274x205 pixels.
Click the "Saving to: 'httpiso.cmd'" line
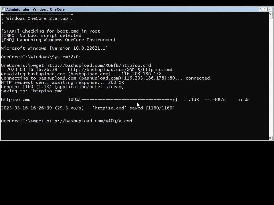tap(33, 91)
